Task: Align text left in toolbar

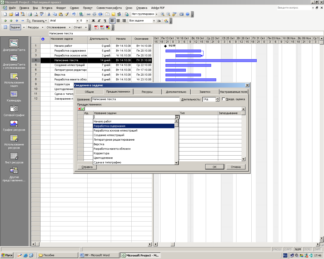Action: click(112, 21)
